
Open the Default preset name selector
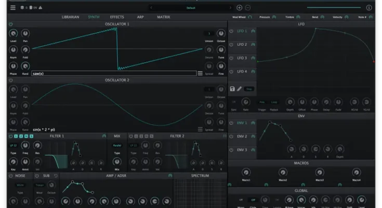pos(191,8)
